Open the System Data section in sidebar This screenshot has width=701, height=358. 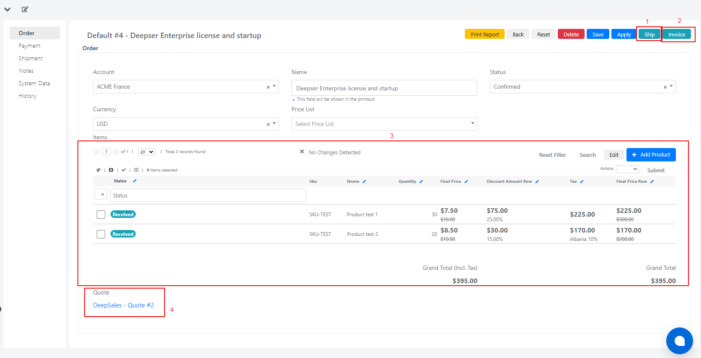(35, 83)
